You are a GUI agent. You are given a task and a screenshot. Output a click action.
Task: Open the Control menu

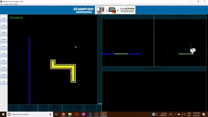[6, 4]
